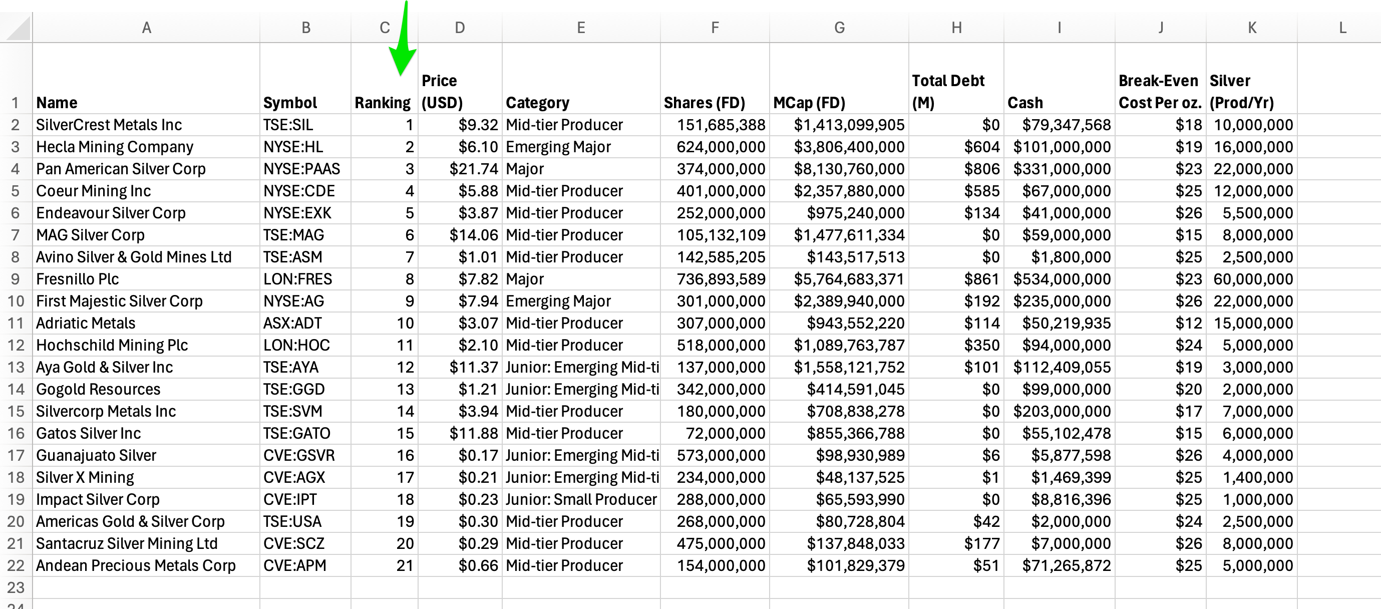This screenshot has width=1381, height=609.
Task: Select the 'Gogold Resources' cell
Action: [x=146, y=389]
